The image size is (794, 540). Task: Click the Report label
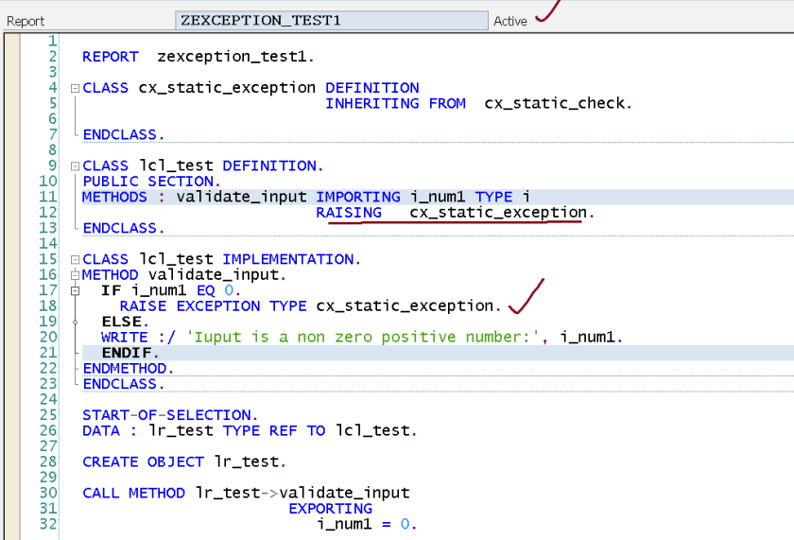click(26, 21)
